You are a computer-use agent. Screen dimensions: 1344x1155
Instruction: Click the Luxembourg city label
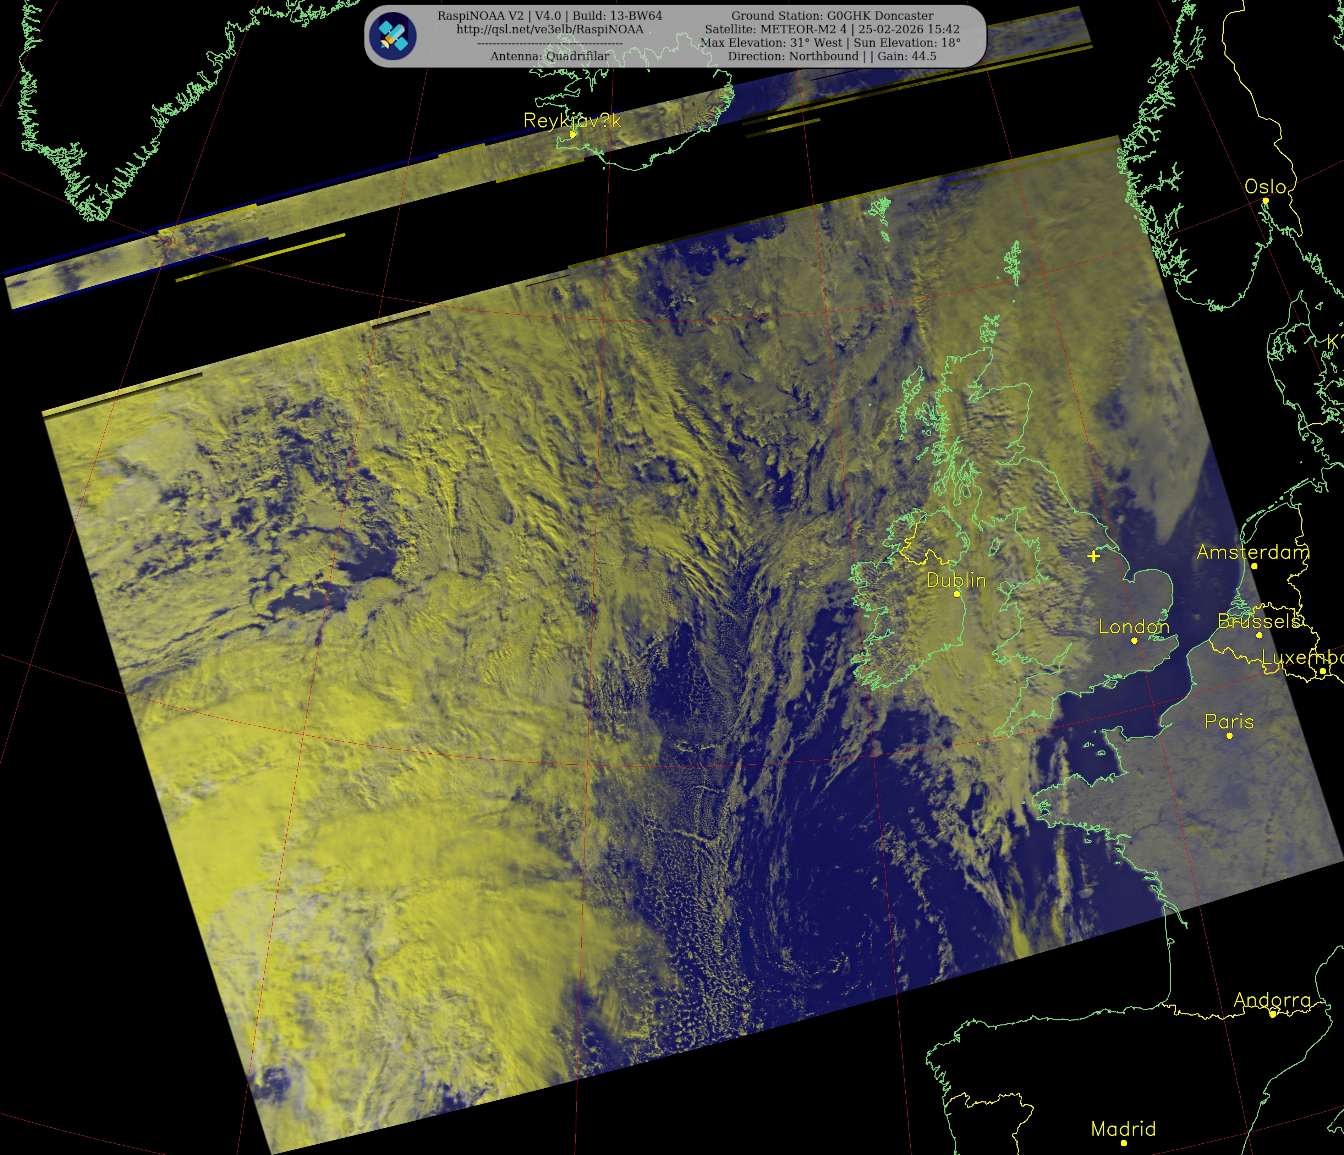click(1302, 658)
